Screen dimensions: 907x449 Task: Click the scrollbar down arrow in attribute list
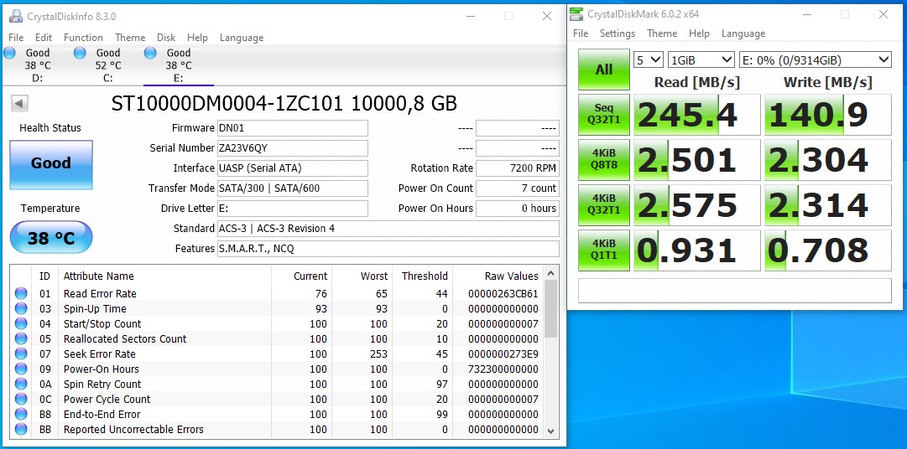(x=550, y=431)
